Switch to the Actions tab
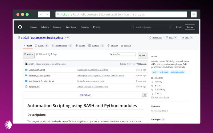 [80, 45]
